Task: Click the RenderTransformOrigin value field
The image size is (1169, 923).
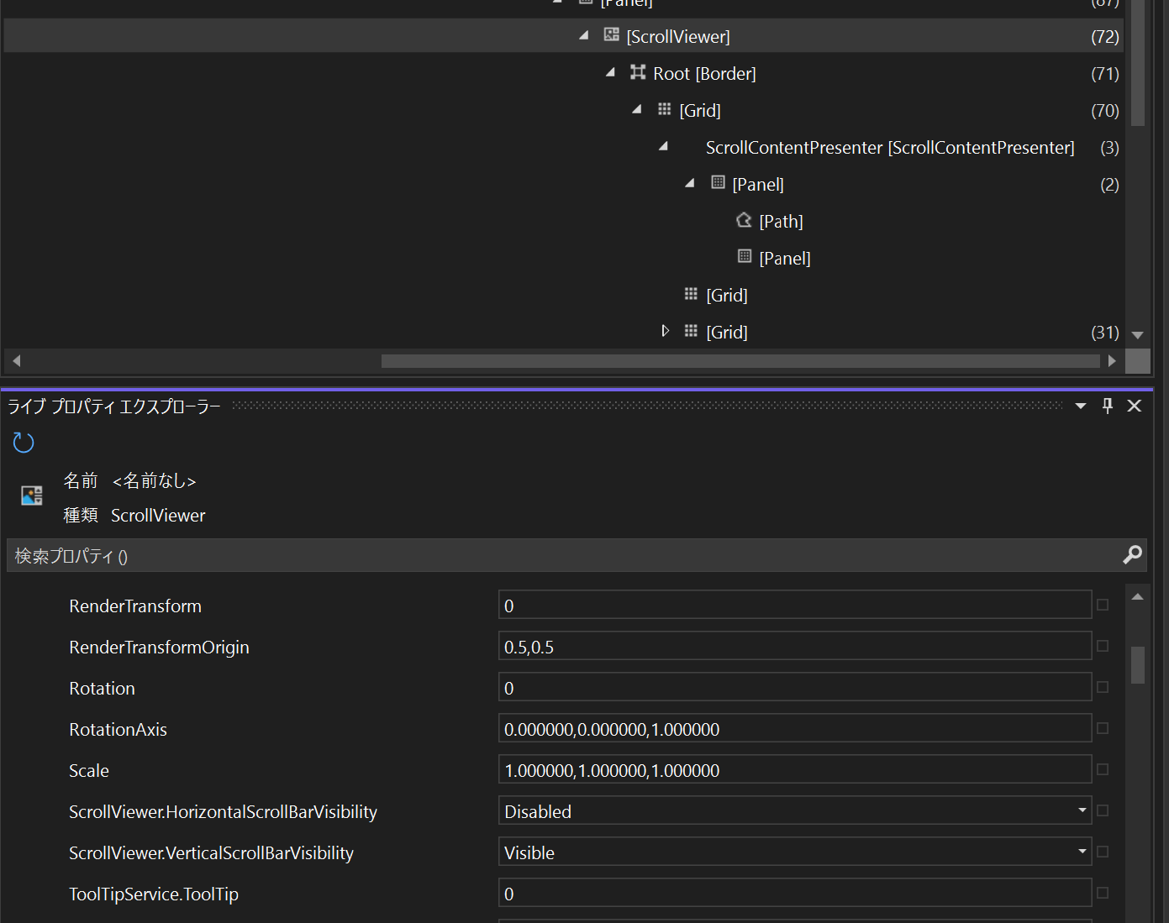Action: tap(795, 646)
